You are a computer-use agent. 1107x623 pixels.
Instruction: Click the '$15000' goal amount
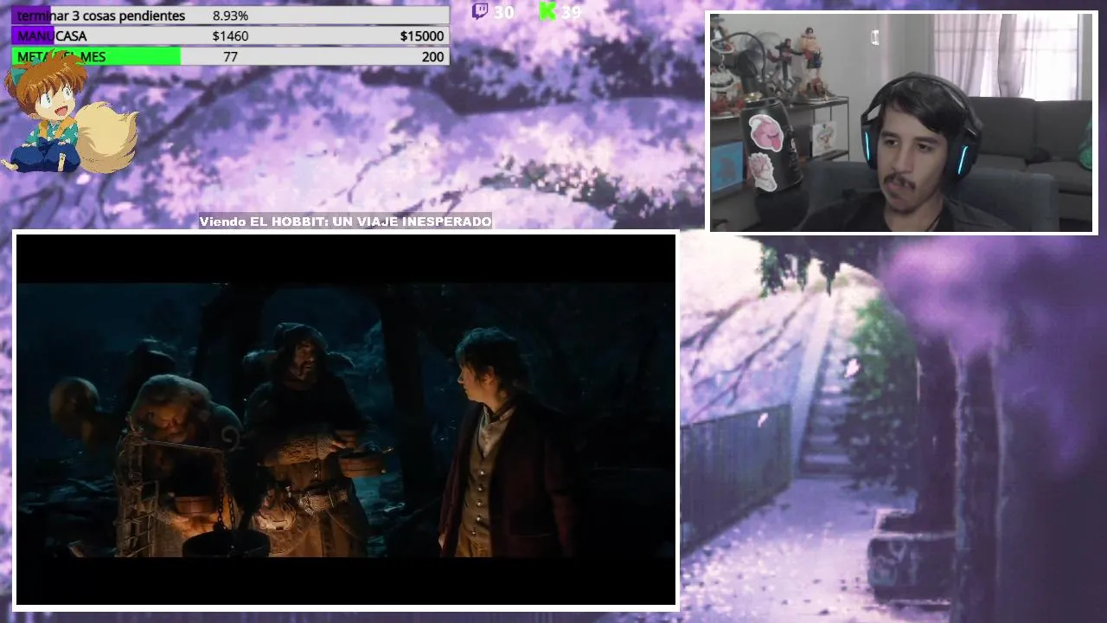click(x=422, y=35)
